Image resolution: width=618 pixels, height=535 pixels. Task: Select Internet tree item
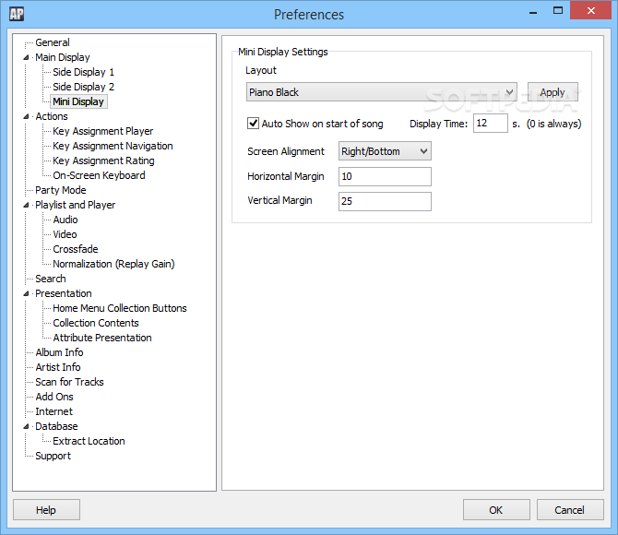click(x=54, y=411)
